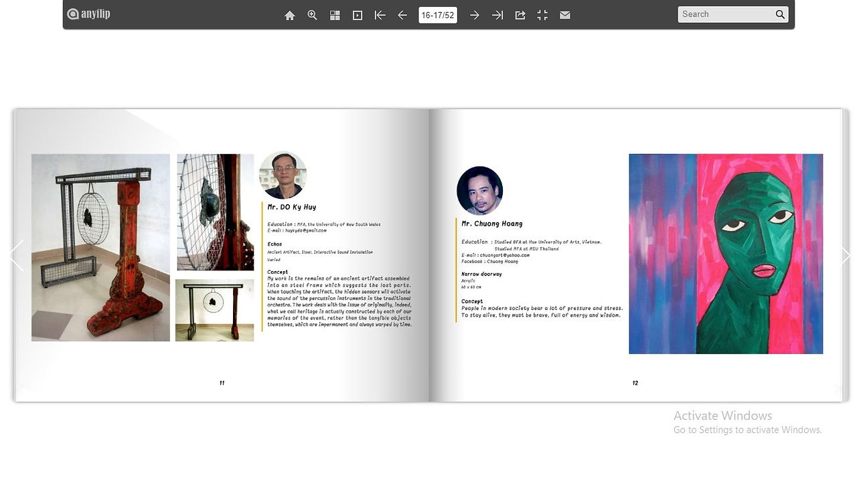Click the Concept heading on right page
This screenshot has width=857, height=482.
[x=472, y=301]
